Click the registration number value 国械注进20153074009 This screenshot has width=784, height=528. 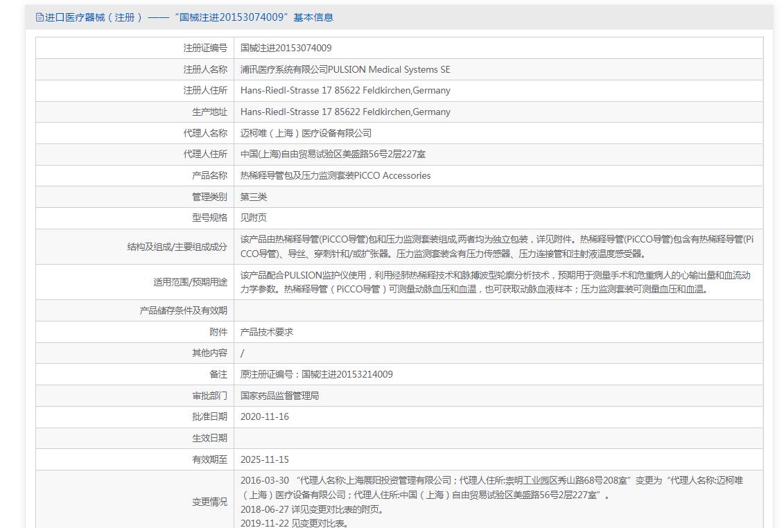tap(286, 48)
